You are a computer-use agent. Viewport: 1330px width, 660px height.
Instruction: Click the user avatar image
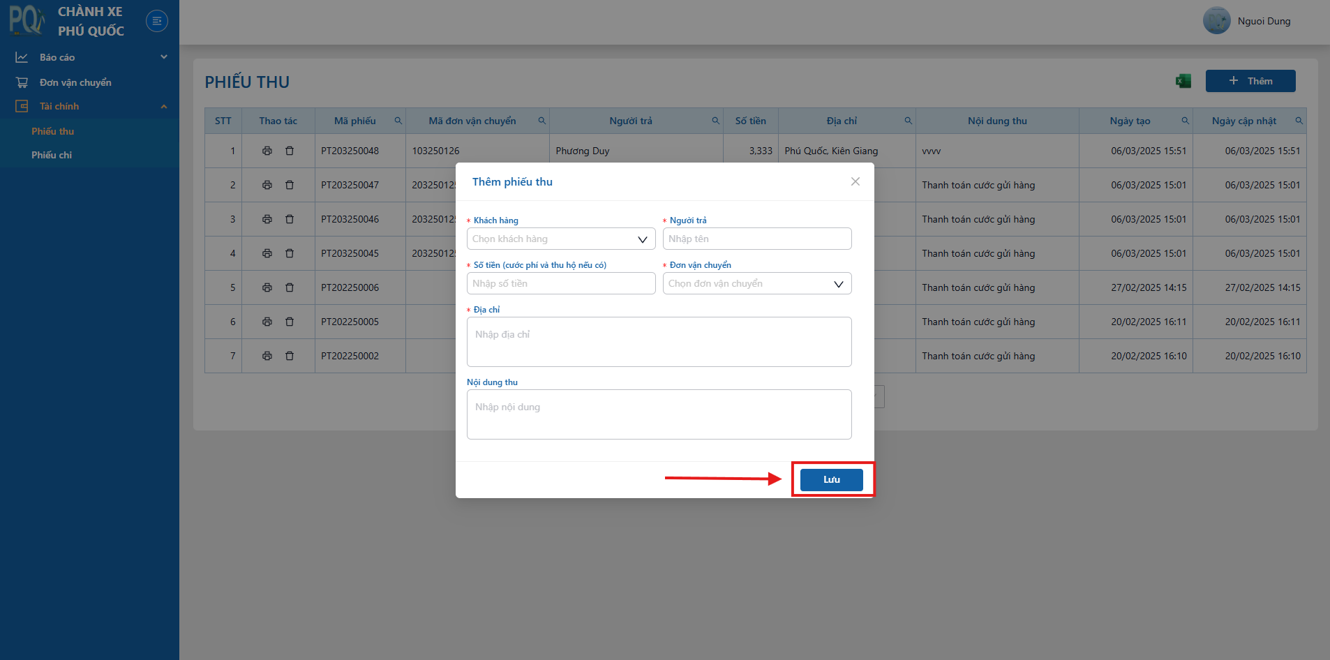1217,21
